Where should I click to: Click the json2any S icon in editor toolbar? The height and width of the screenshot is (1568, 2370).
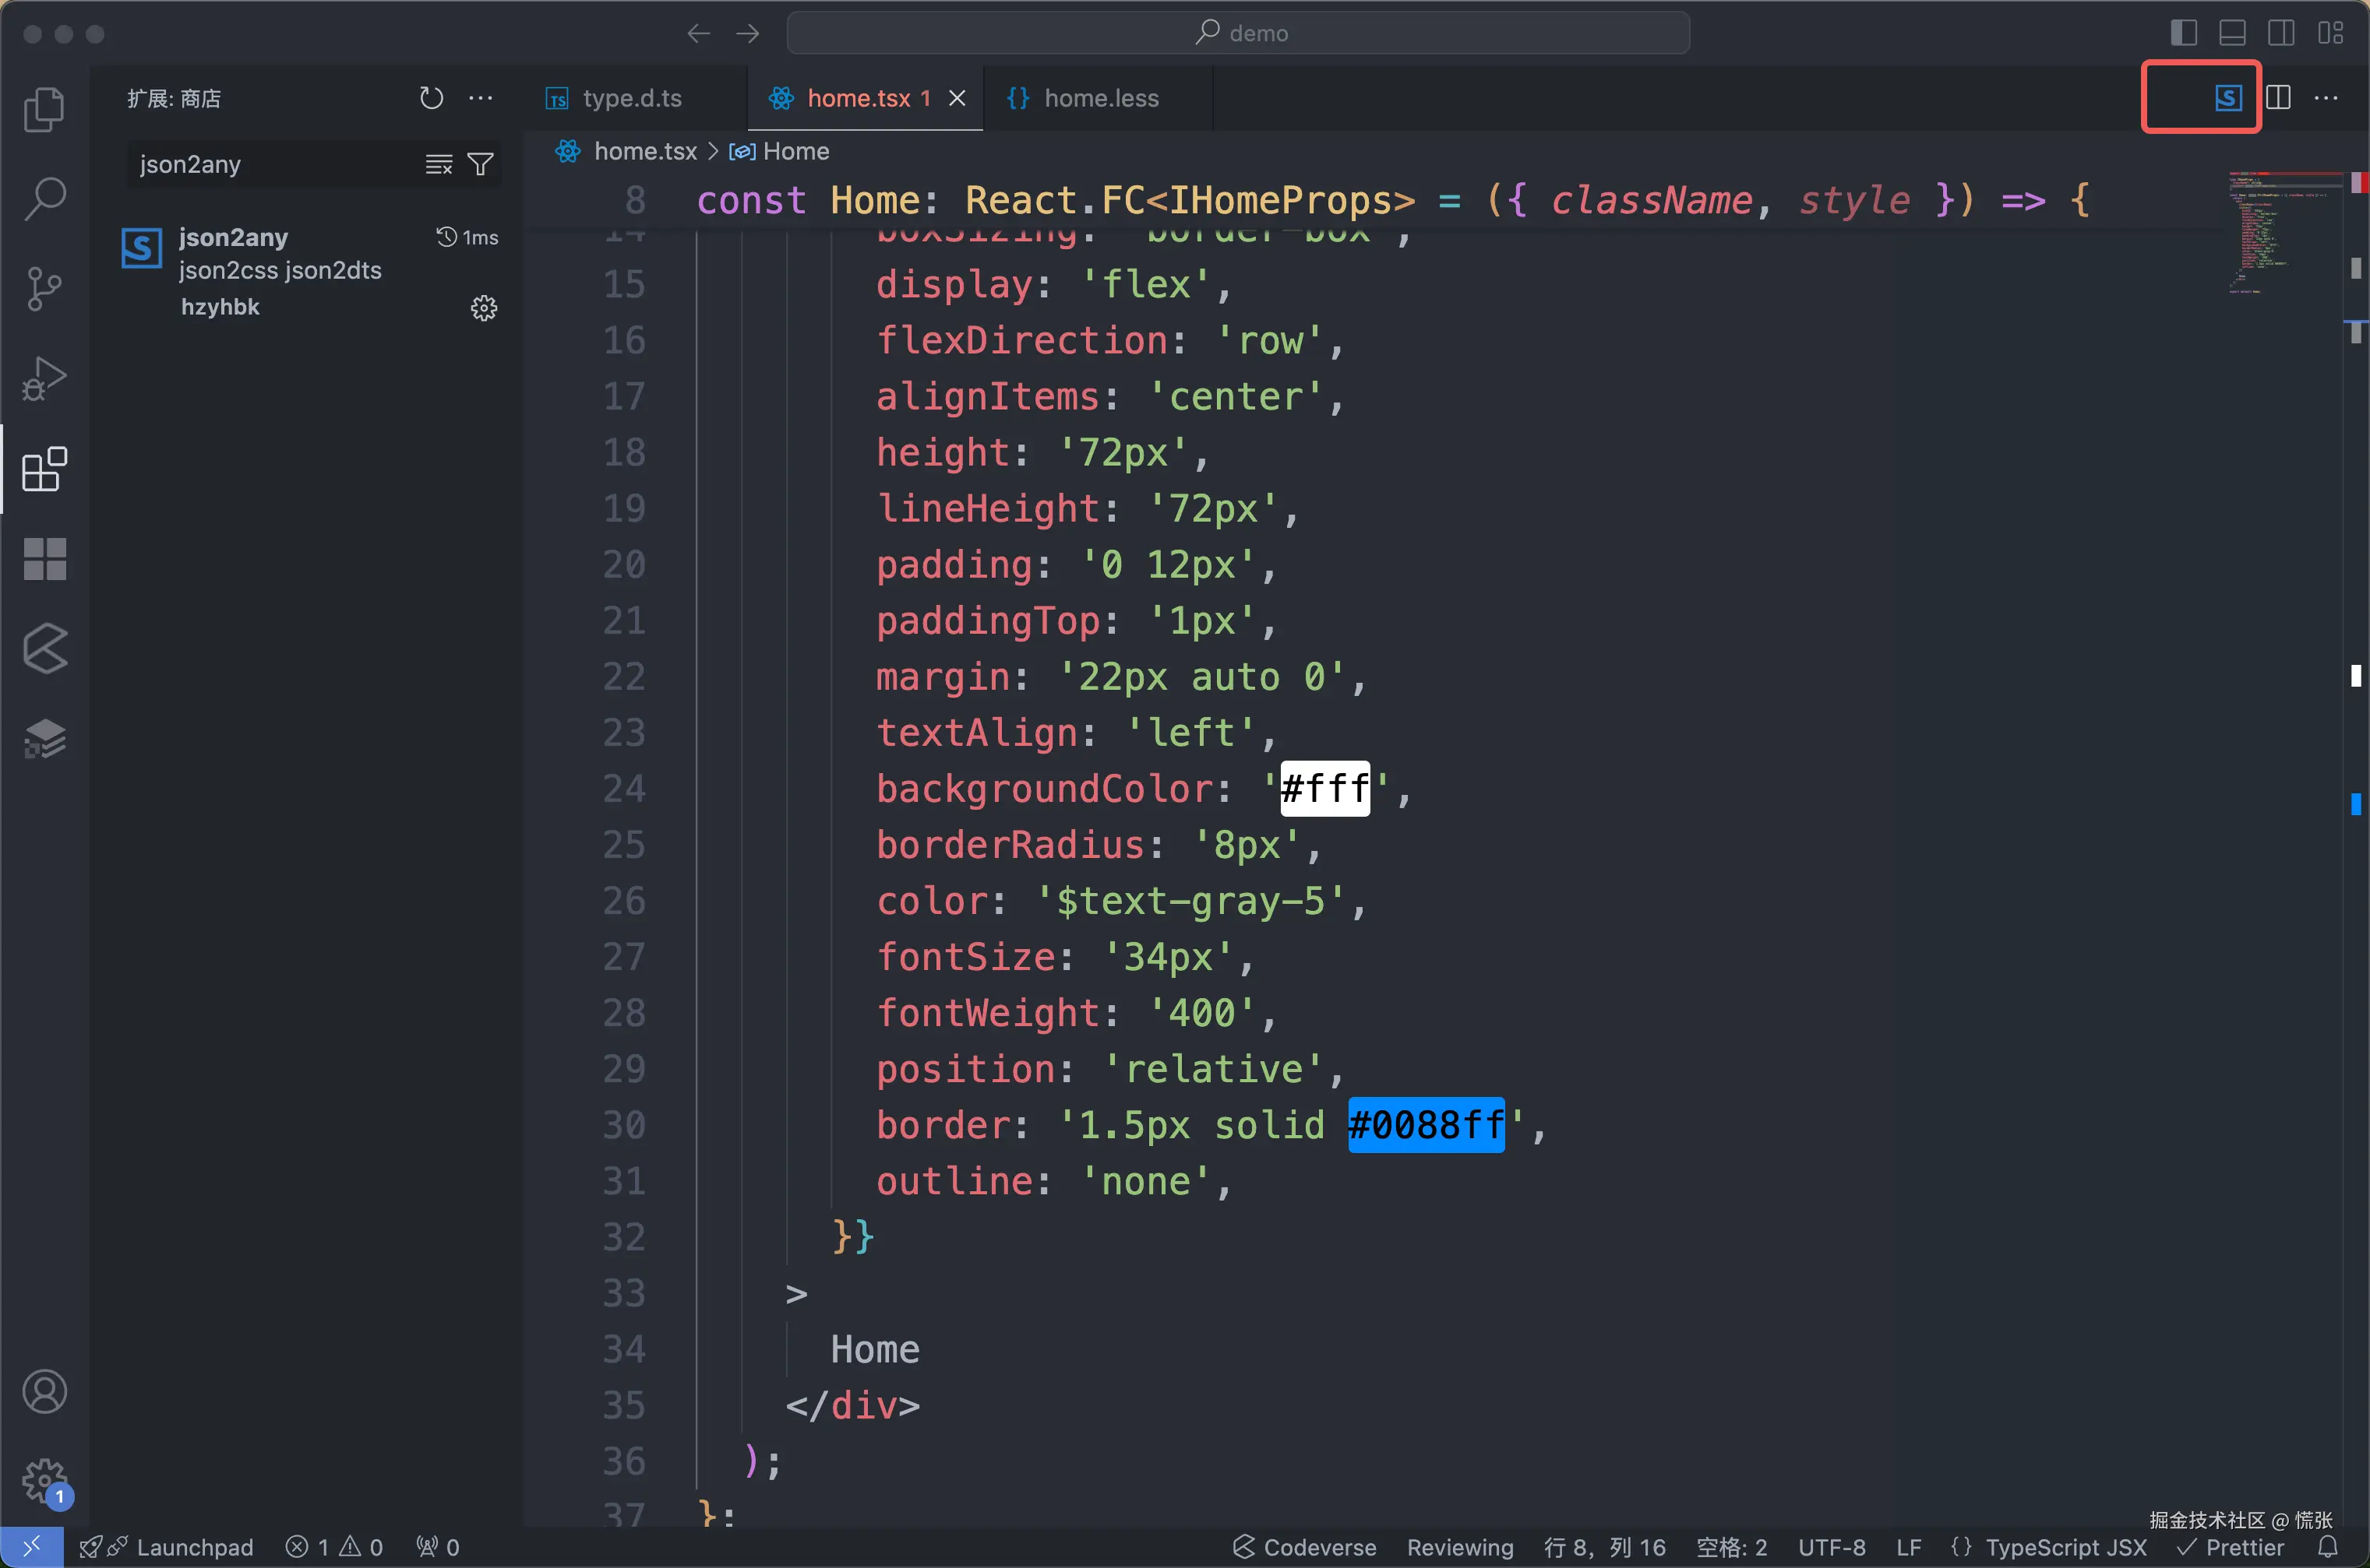(x=2228, y=97)
